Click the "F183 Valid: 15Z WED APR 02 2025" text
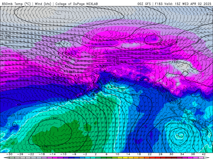Image resolution: width=213 pixels, height=159 pixels. click(183, 4)
